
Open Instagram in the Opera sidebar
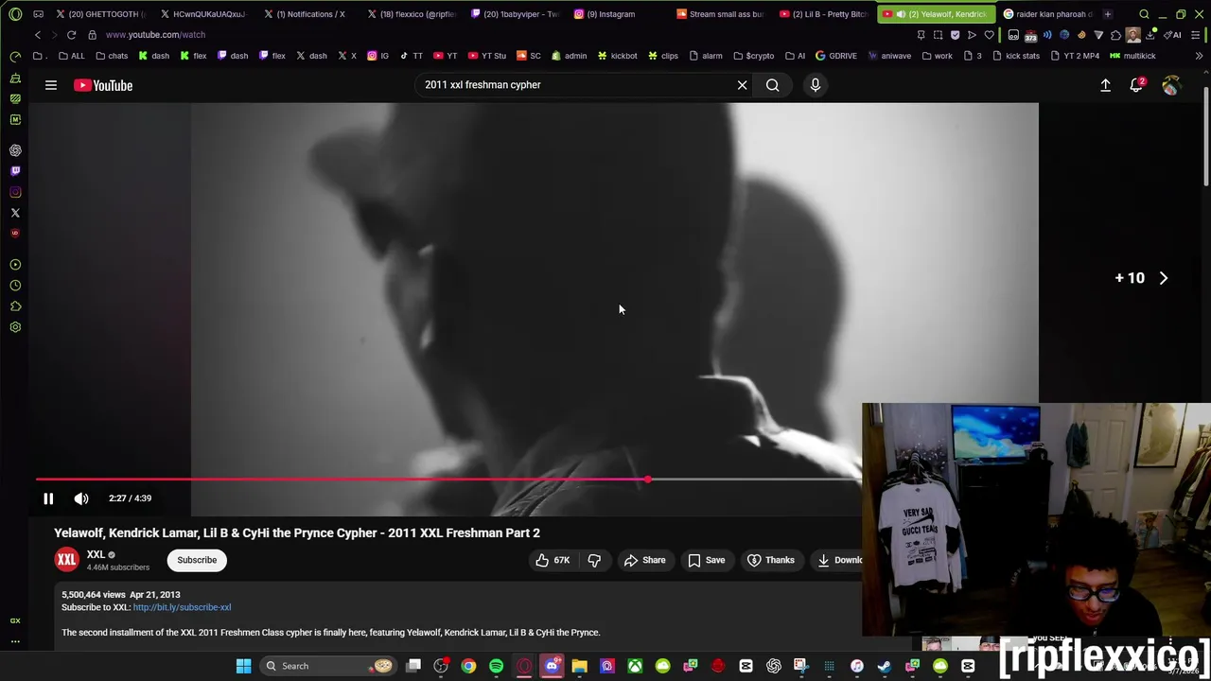click(15, 192)
